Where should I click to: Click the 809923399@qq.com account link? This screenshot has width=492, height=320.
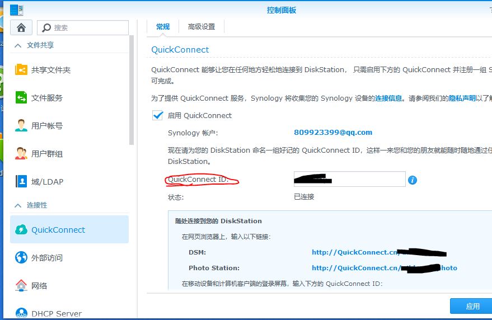(x=333, y=133)
